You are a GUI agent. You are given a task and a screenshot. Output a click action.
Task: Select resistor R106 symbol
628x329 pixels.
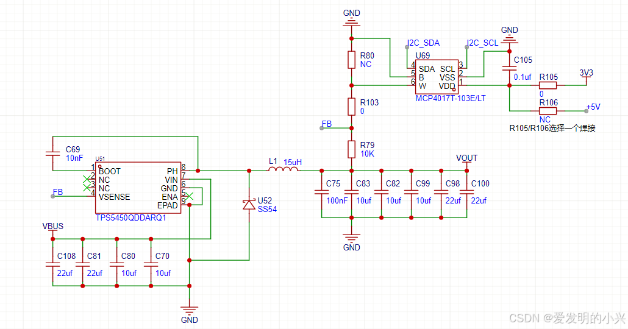click(x=548, y=111)
